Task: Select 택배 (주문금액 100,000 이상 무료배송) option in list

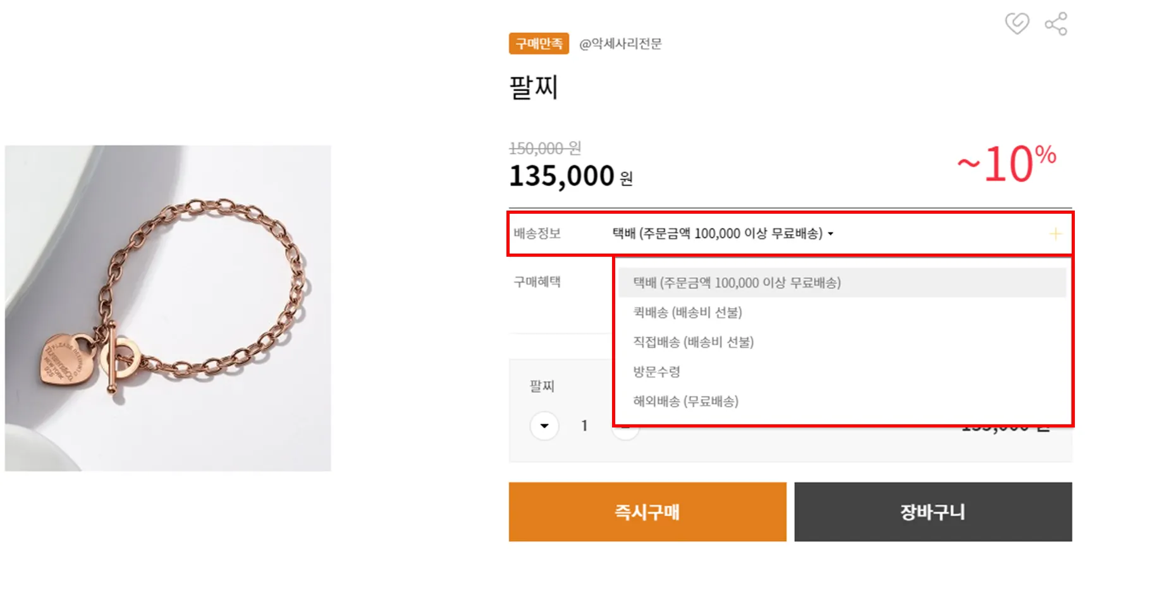Action: coord(737,283)
